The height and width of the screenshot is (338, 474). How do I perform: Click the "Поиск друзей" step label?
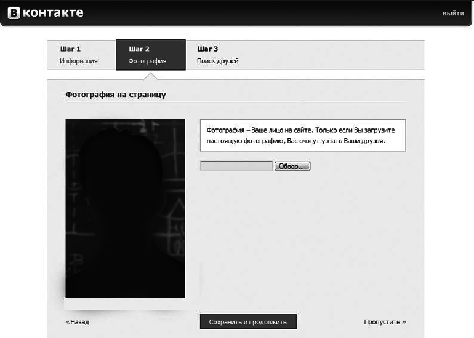point(217,61)
